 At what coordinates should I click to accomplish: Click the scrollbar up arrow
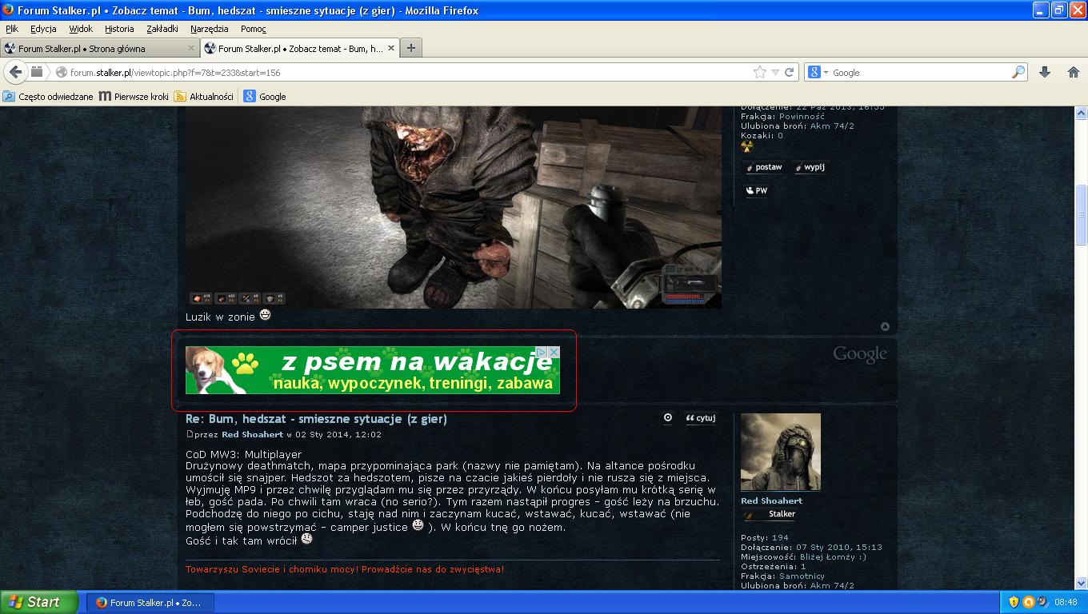pos(1081,114)
